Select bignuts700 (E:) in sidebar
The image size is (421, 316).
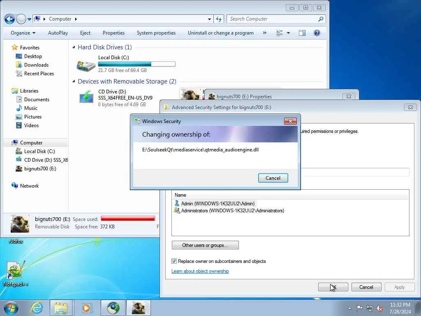[40, 168]
